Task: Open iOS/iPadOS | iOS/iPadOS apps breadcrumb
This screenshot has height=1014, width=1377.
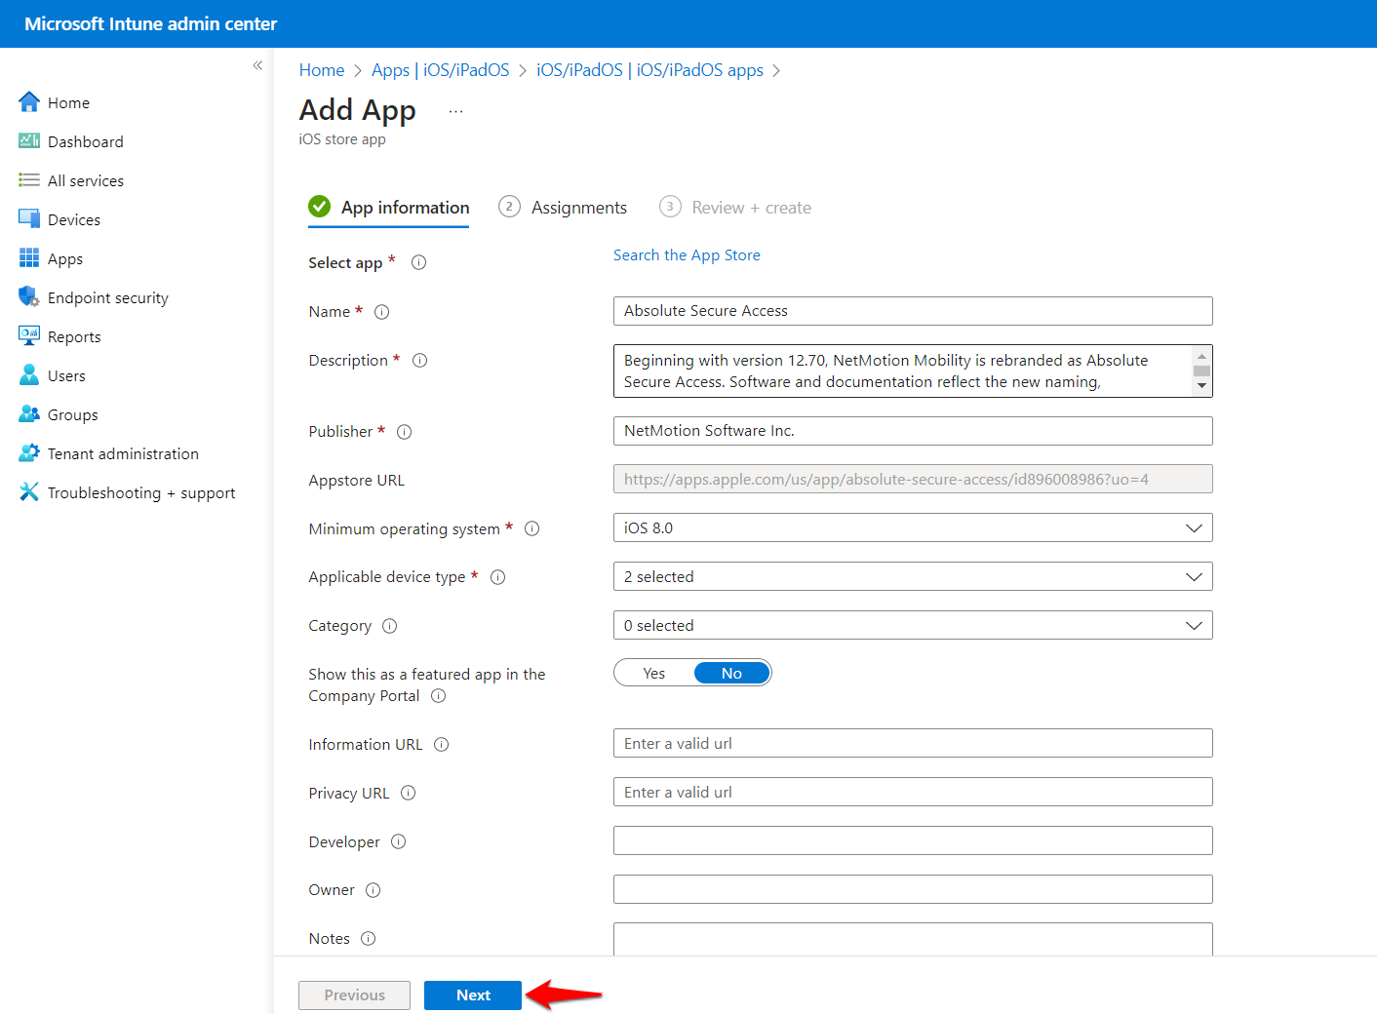Action: [650, 70]
